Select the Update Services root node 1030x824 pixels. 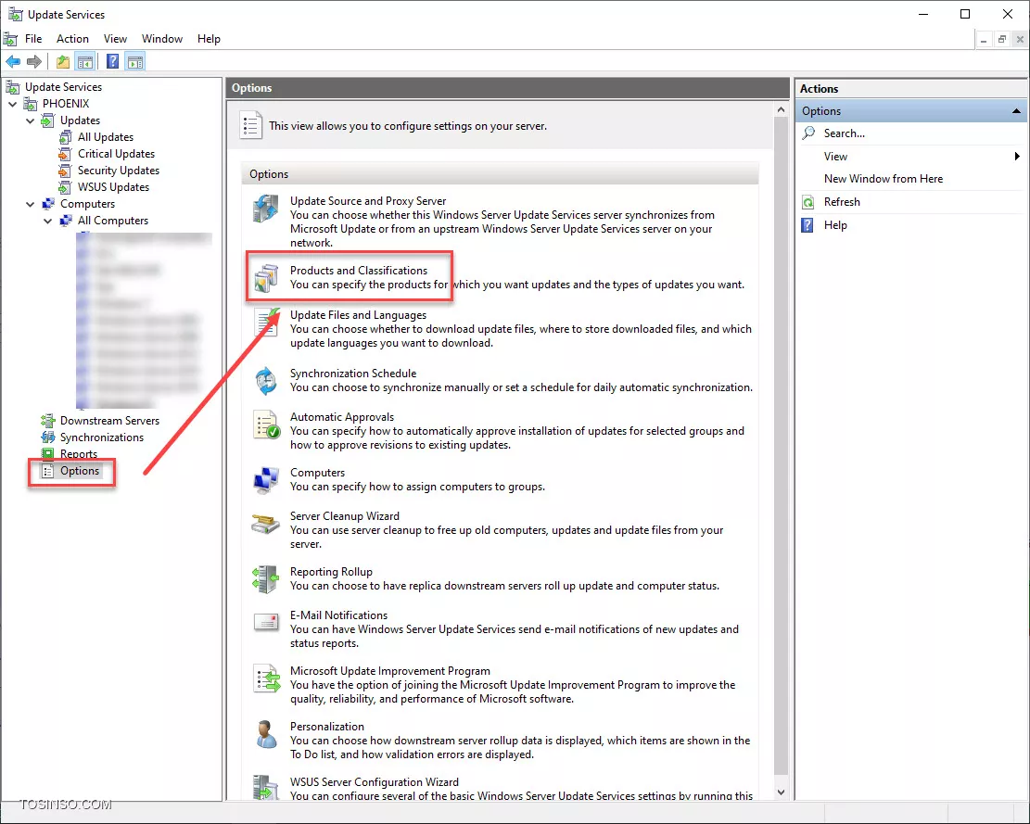pos(63,87)
